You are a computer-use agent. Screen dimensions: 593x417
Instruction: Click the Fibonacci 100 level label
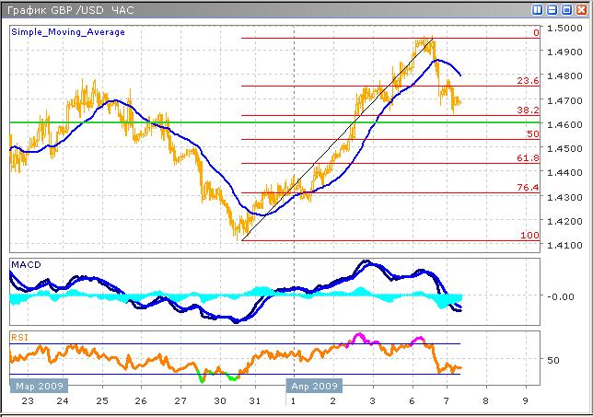point(529,236)
